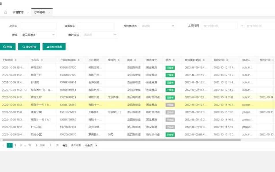Change the 10 条/页 page size selector
The height and width of the screenshot is (172, 275).
click(x=91, y=145)
